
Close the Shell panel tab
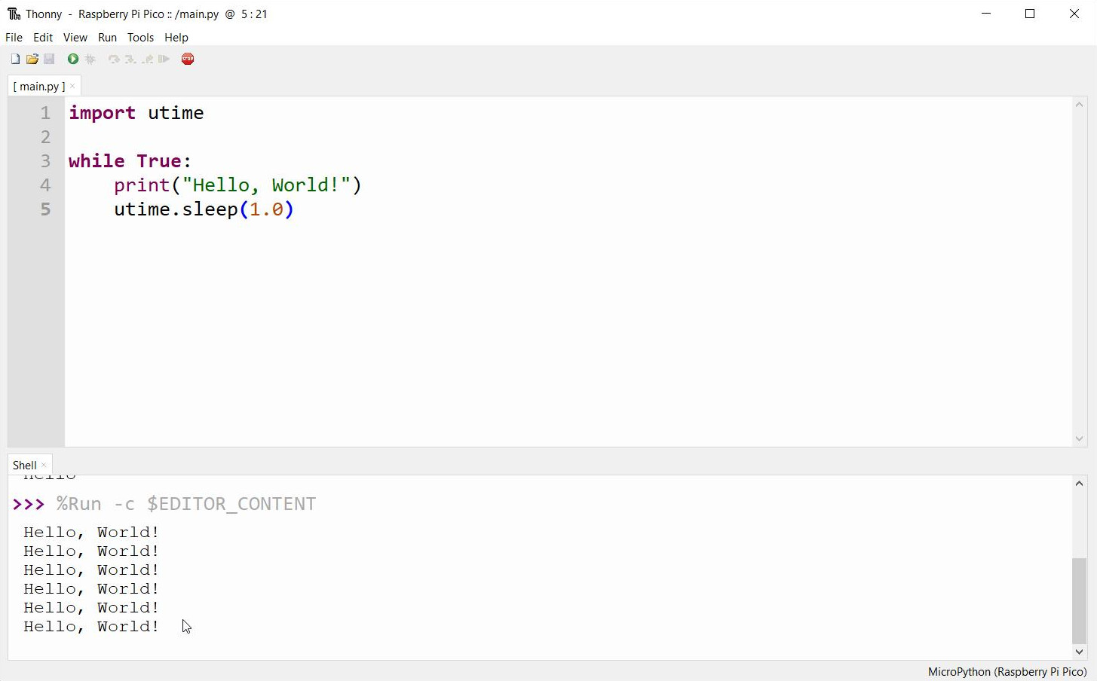coord(44,466)
